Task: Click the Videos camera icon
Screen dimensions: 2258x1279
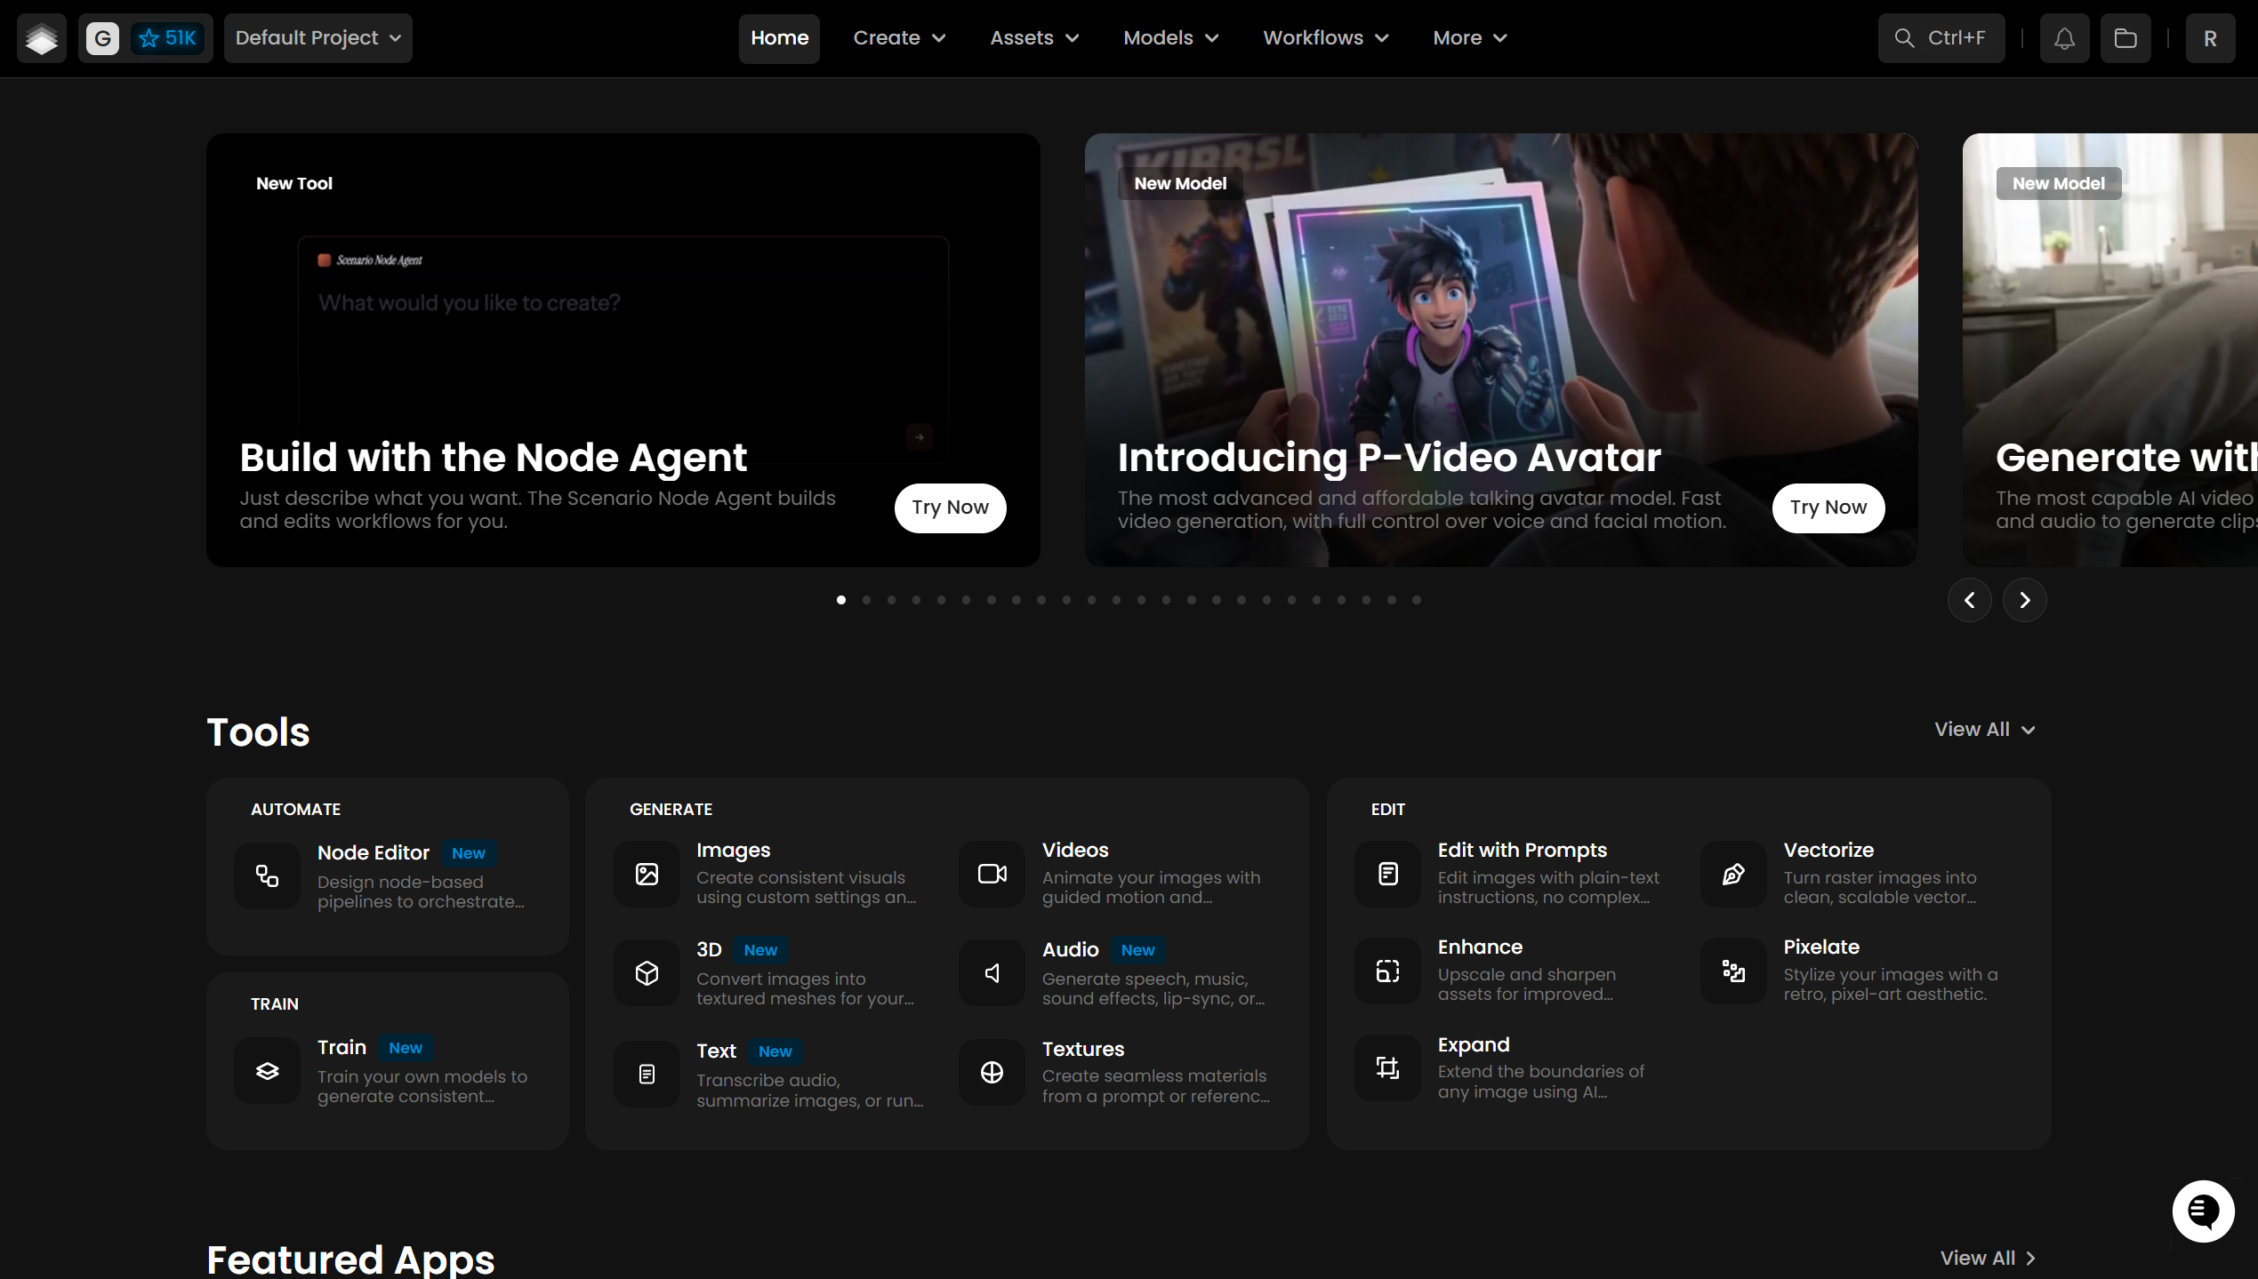Action: point(992,874)
